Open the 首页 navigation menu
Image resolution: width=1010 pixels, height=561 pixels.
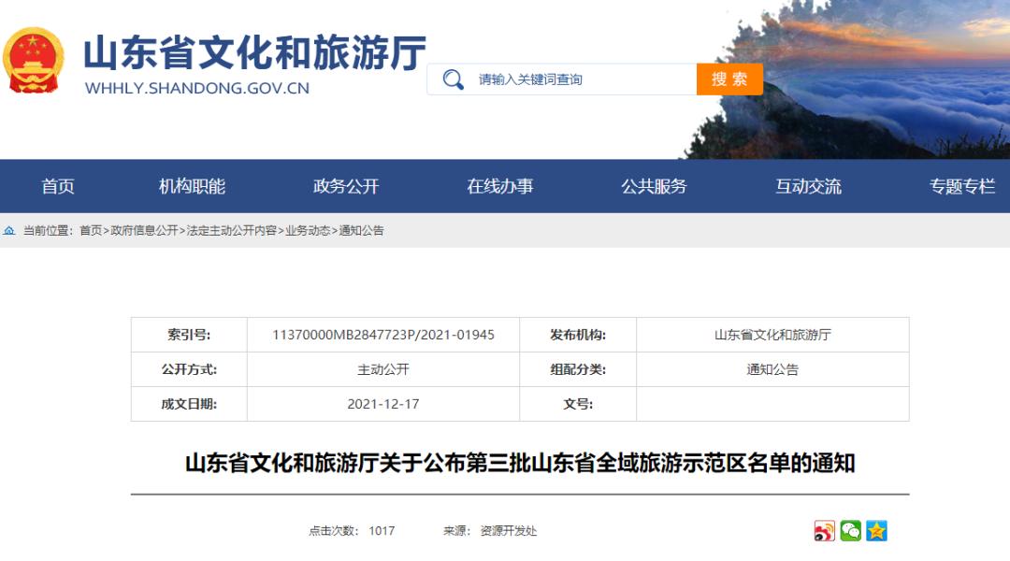pyautogui.click(x=58, y=186)
